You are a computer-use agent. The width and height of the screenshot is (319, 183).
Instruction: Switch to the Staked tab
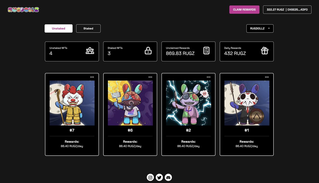click(x=88, y=28)
